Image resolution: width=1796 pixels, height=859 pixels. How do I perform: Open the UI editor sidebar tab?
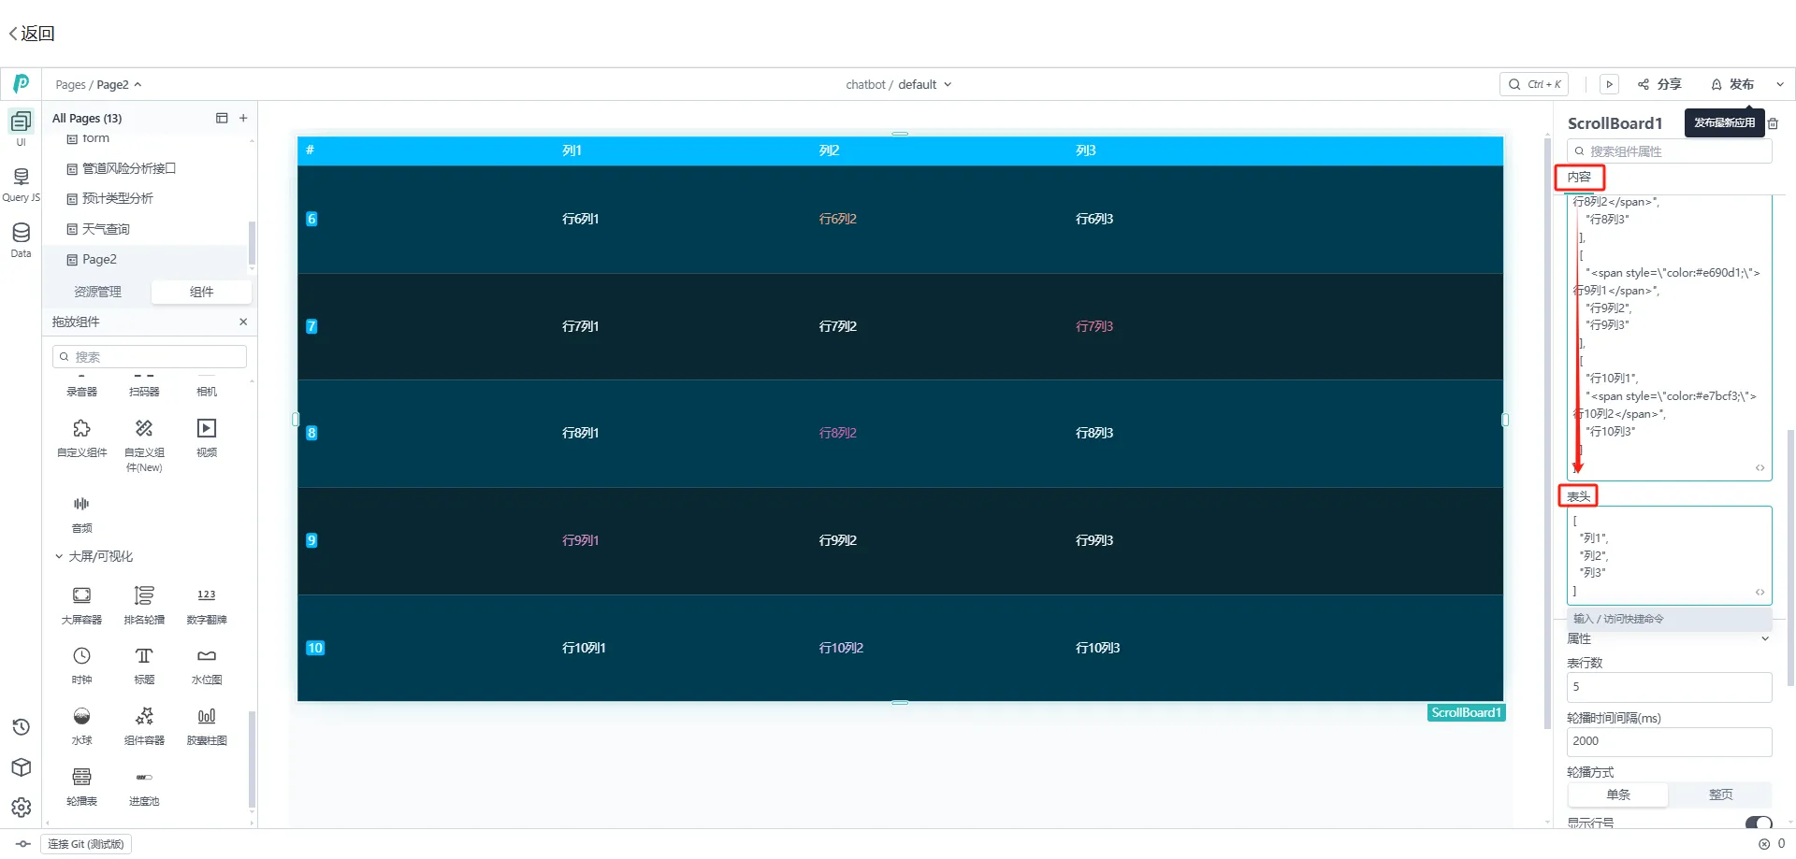[x=21, y=128]
